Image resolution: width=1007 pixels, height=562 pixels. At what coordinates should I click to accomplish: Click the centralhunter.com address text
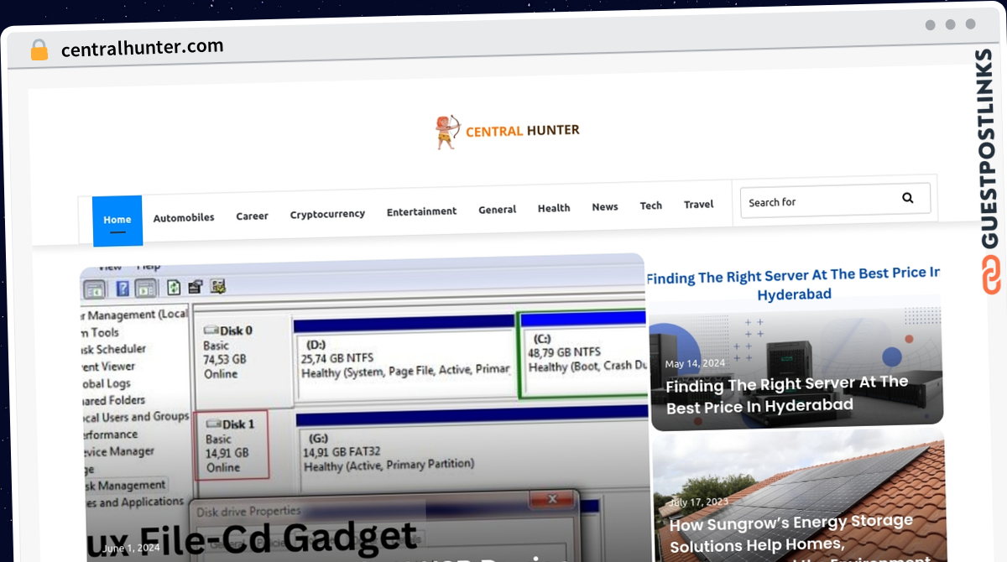[143, 48]
